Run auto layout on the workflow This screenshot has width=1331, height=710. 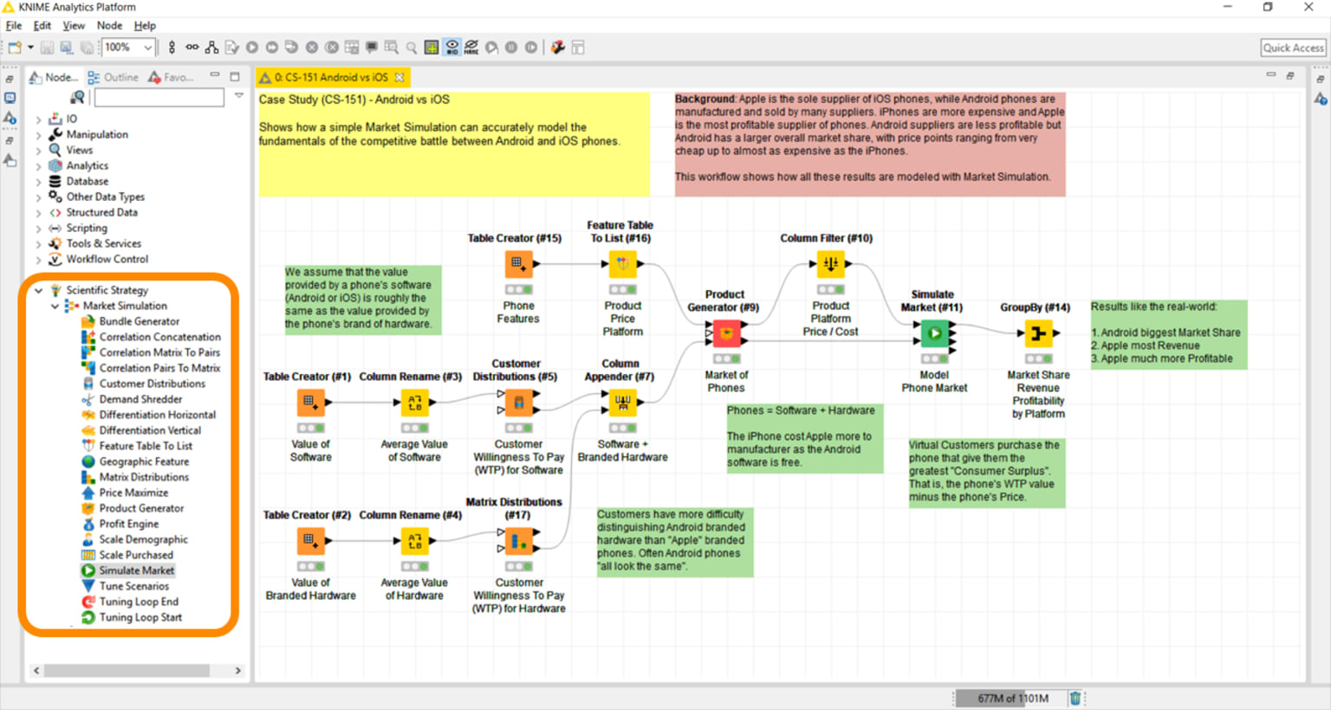tap(211, 48)
